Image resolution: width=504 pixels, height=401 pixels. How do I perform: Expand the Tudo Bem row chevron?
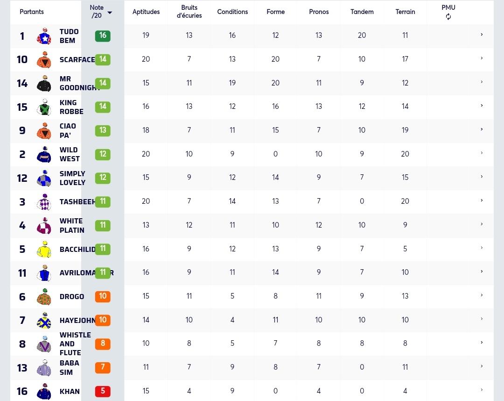(x=482, y=35)
